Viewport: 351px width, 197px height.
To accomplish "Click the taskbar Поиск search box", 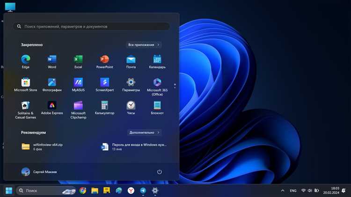I will (x=46, y=190).
